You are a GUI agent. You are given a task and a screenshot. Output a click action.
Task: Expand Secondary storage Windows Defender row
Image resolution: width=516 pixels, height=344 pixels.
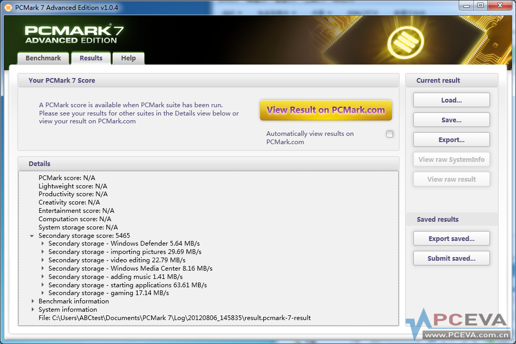pyautogui.click(x=42, y=244)
